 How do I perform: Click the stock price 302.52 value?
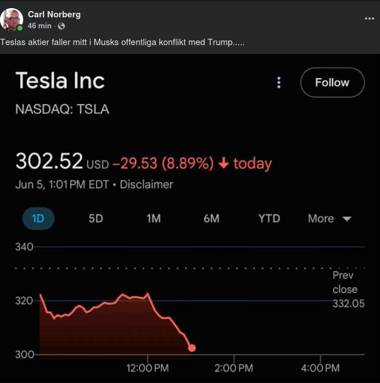click(49, 161)
